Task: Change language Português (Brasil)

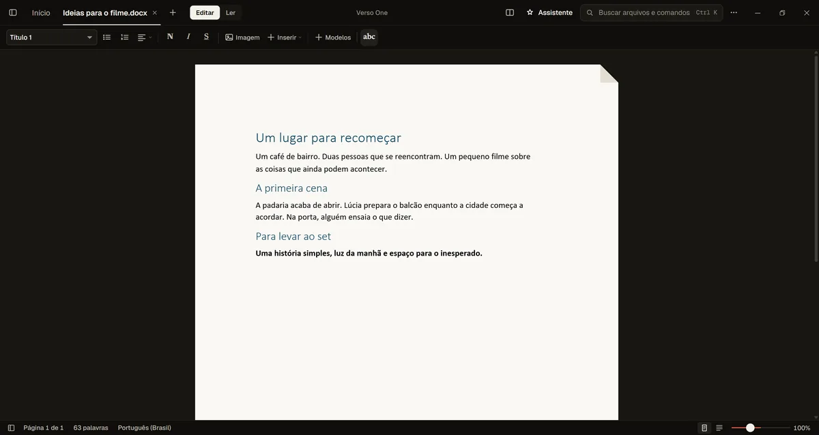Action: (145, 428)
